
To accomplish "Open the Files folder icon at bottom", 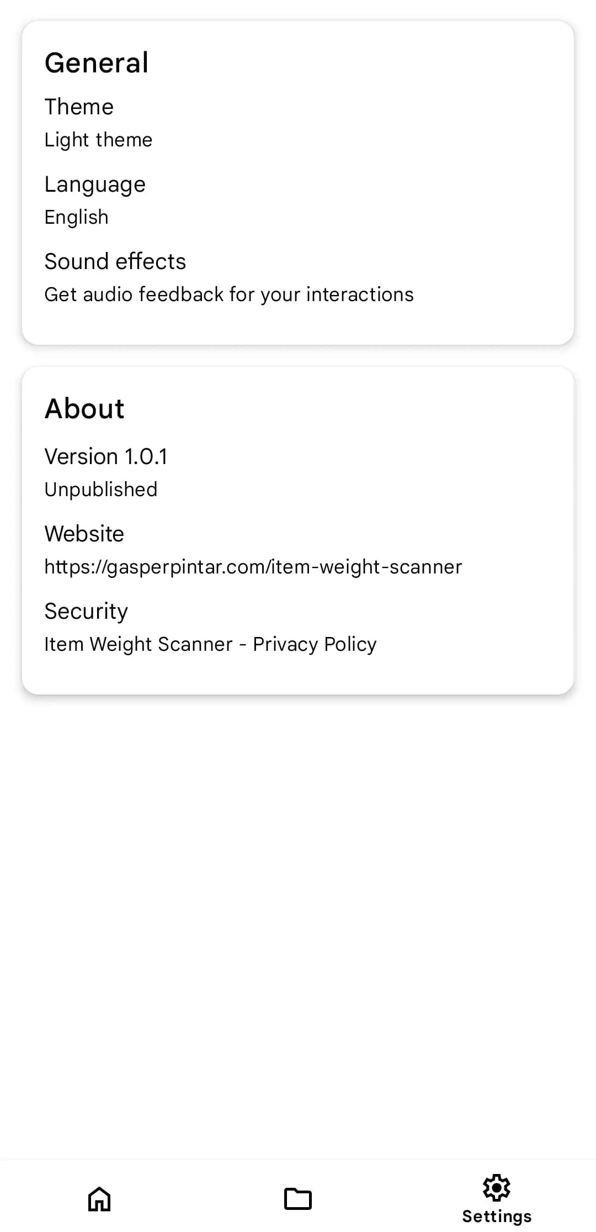I will 298,1199.
